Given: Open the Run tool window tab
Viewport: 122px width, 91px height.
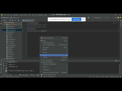Looking at the screenshot, I should point(16,75).
